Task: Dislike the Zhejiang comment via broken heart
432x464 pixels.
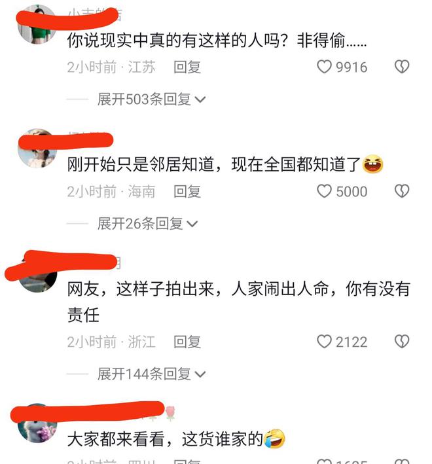Action: (x=402, y=342)
